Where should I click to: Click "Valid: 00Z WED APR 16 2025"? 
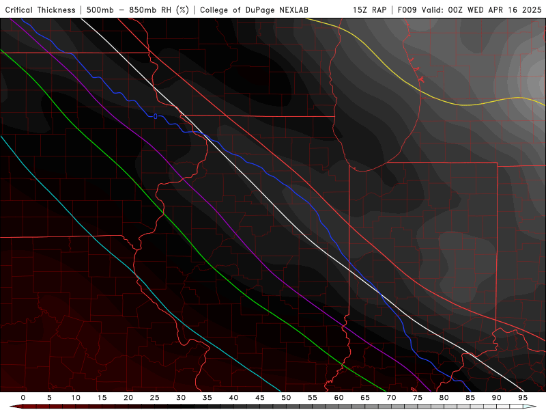click(482, 10)
